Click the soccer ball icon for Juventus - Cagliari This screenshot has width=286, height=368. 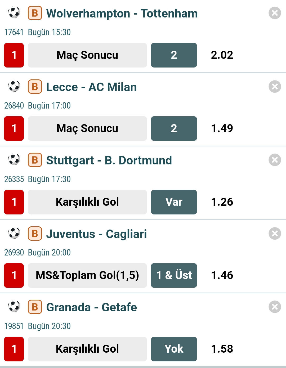(14, 234)
